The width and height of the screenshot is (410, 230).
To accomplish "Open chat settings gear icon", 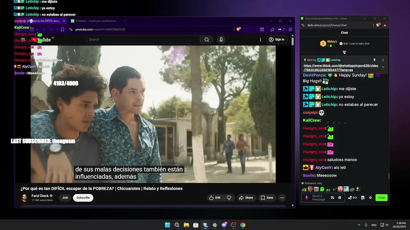I will 370,198.
